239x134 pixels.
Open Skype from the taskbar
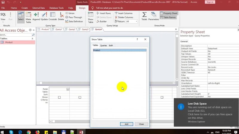(11, 132)
